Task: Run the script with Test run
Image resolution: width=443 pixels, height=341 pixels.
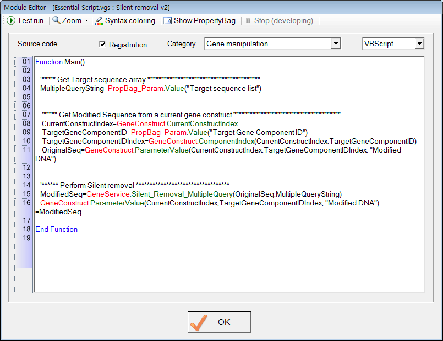Action: 25,20
